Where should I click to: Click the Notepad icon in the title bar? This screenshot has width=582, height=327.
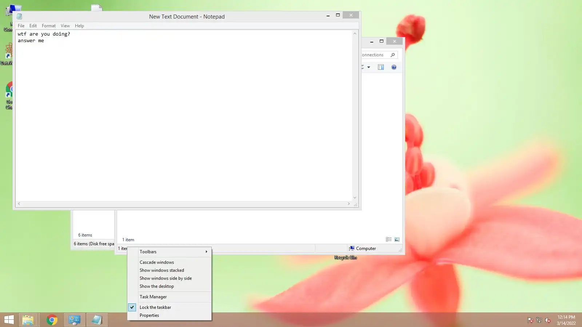tap(19, 16)
